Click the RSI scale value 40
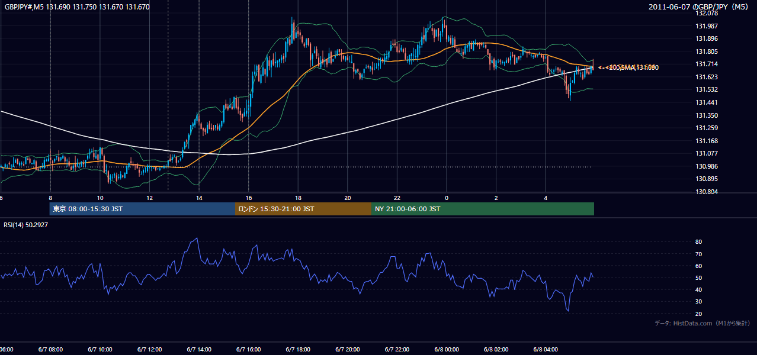 pos(699,289)
